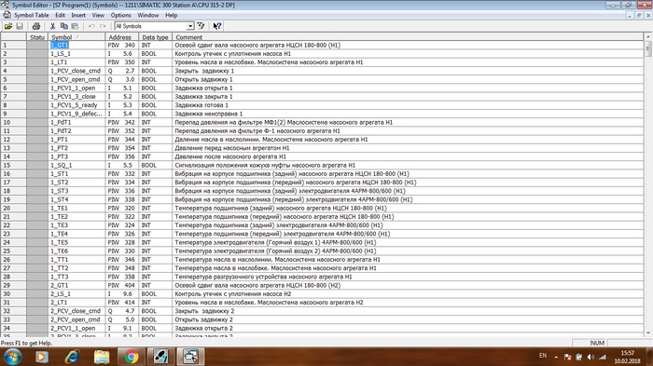This screenshot has height=366, width=653.
Task: Select the symbol cell 1_GT1
Action: pyautogui.click(x=76, y=45)
